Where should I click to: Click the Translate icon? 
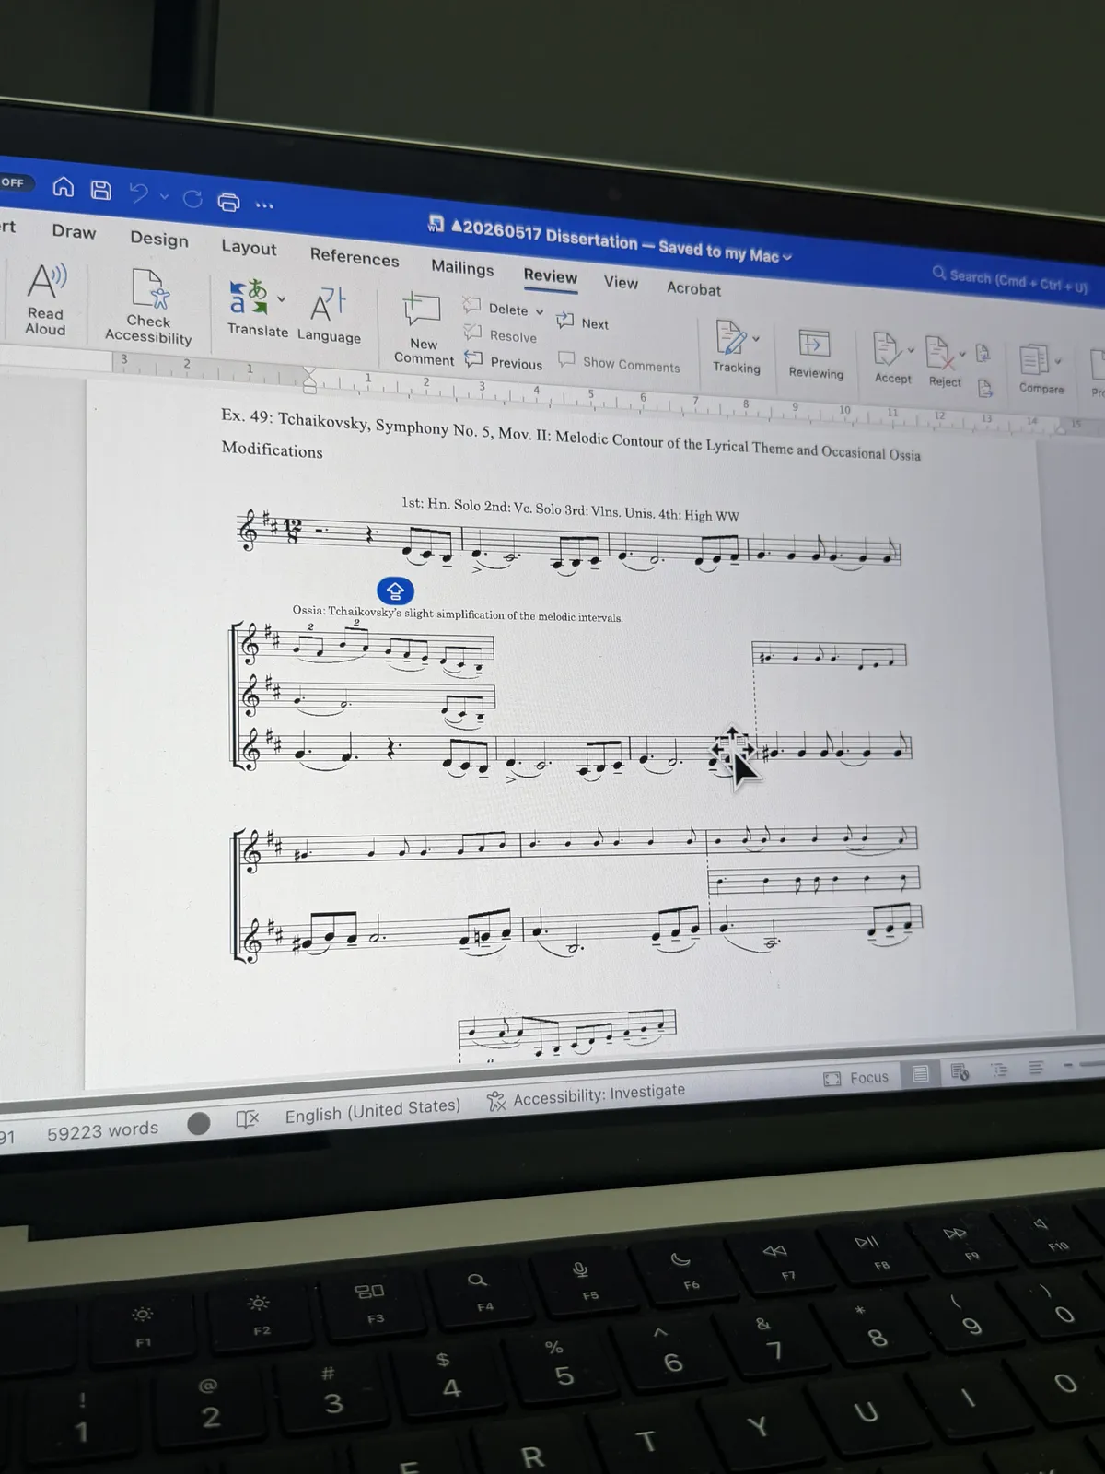tap(248, 298)
